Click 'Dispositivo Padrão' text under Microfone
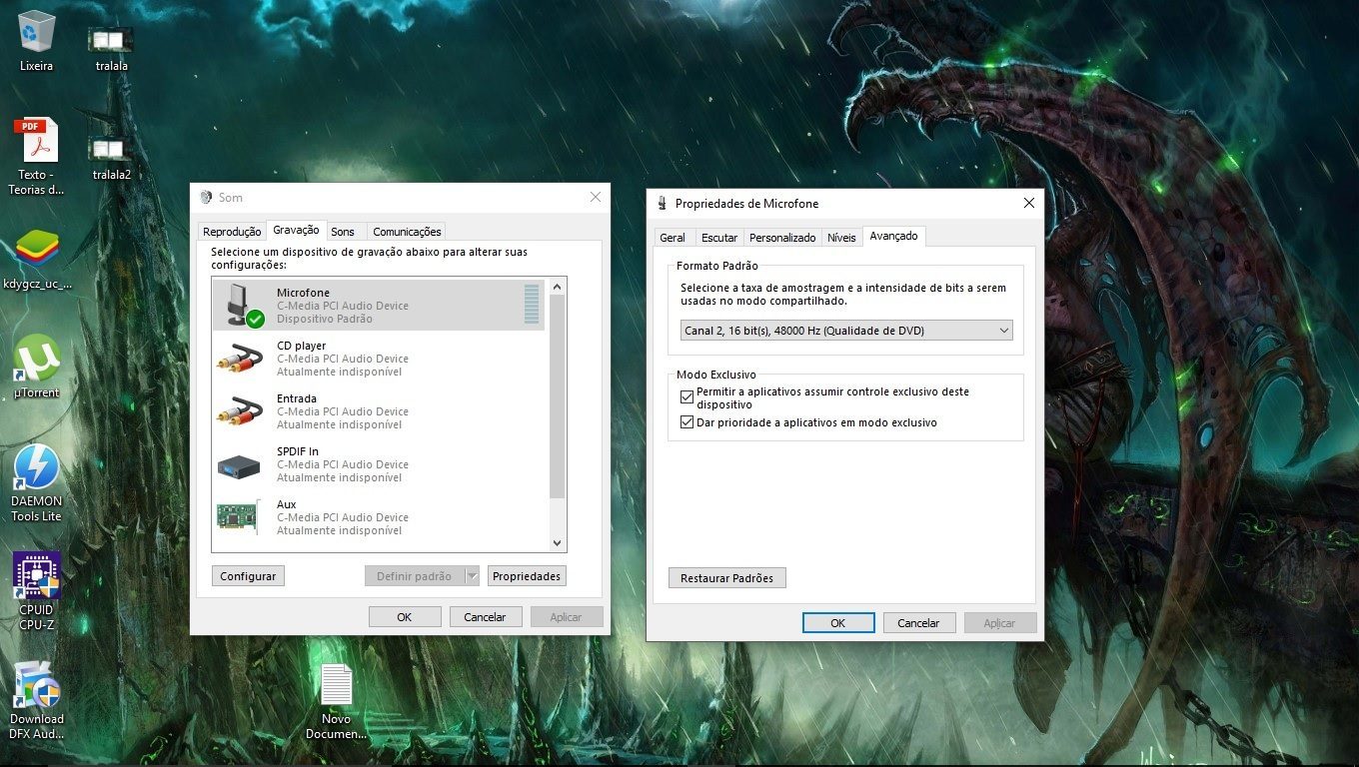Viewport: 1359px width, 767px height. (x=325, y=319)
